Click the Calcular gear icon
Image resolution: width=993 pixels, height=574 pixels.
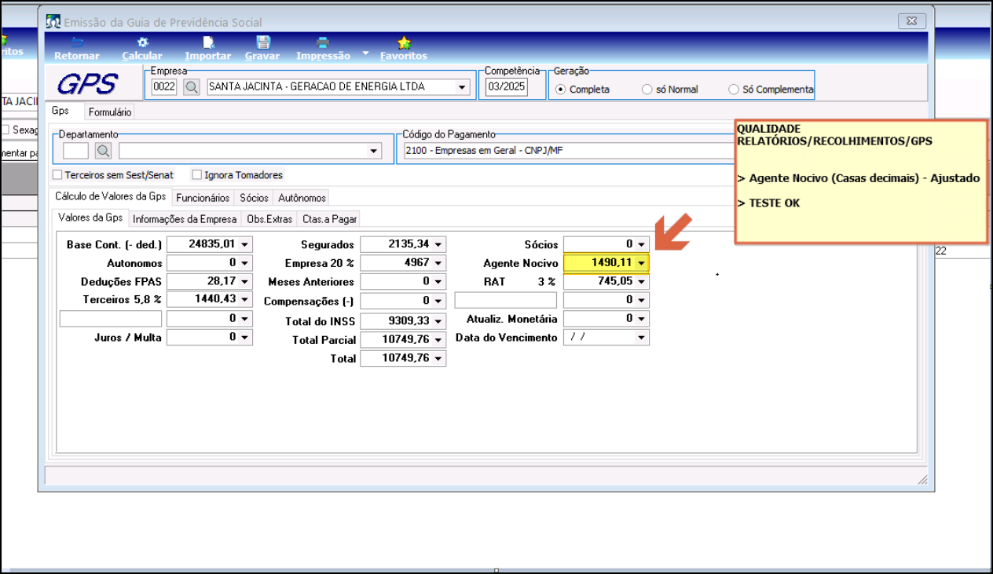point(142,43)
